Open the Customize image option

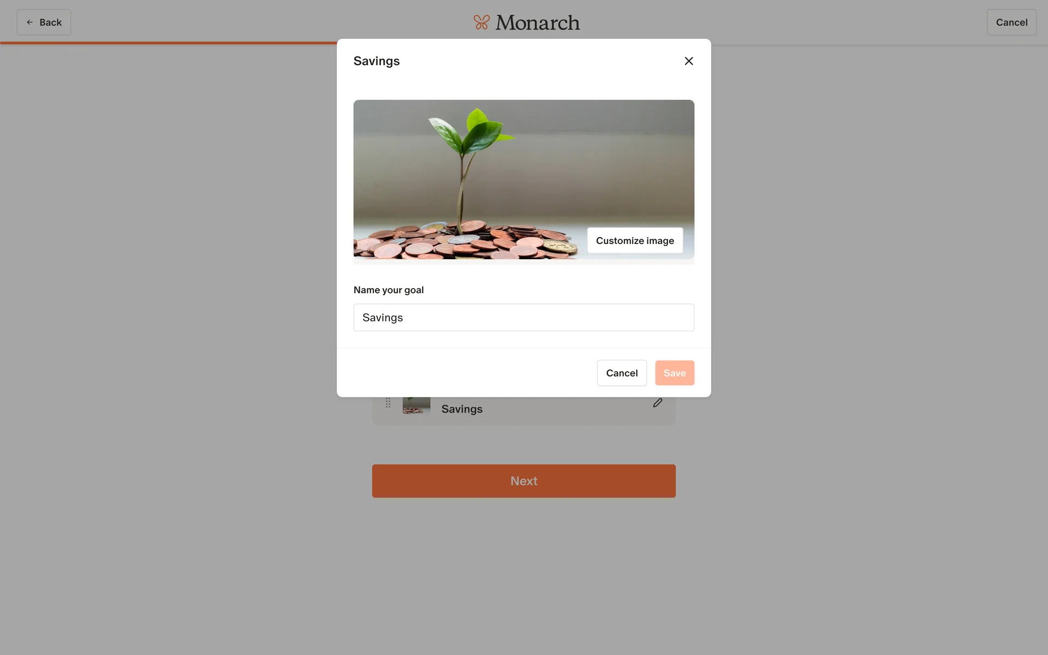(x=635, y=241)
